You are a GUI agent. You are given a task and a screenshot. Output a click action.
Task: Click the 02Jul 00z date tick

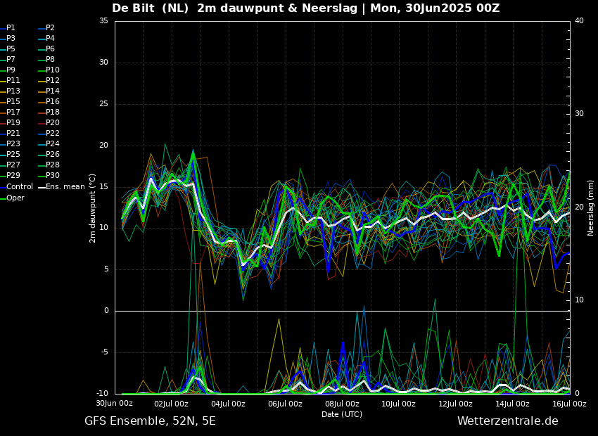pyautogui.click(x=171, y=404)
